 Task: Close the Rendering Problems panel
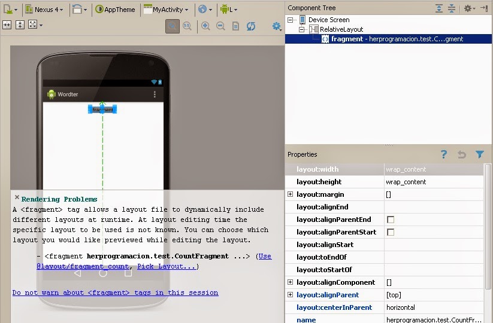click(17, 197)
